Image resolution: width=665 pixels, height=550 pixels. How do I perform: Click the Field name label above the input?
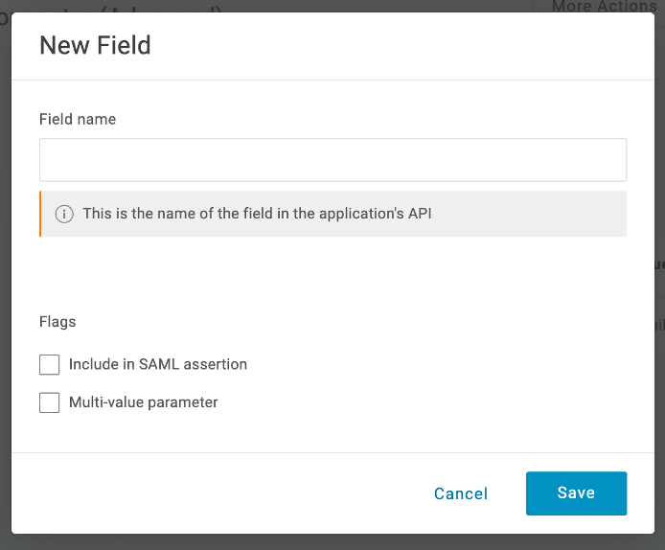point(78,120)
